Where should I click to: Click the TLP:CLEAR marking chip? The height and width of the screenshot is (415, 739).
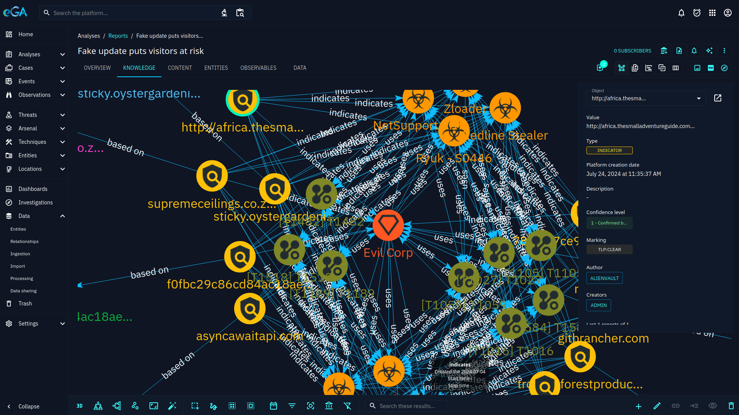tap(609, 249)
